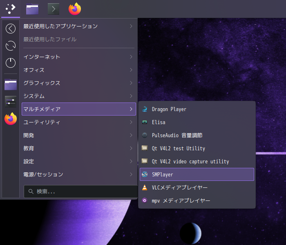Expand the 設定 submenu arrow
This screenshot has width=286, height=245.
[x=131, y=161]
